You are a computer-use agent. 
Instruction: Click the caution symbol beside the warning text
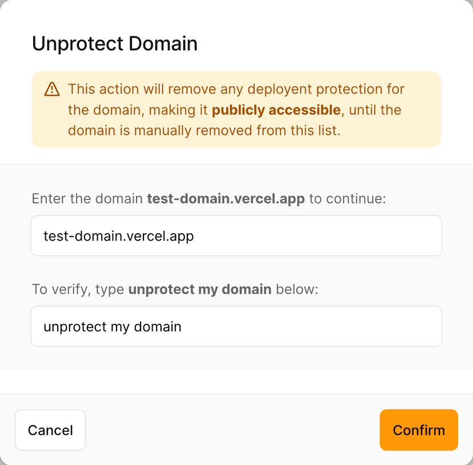(52, 89)
